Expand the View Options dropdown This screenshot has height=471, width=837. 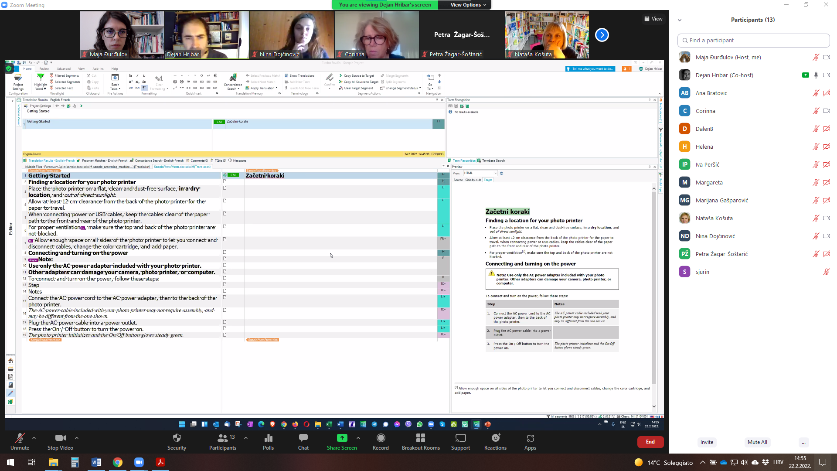click(x=468, y=5)
